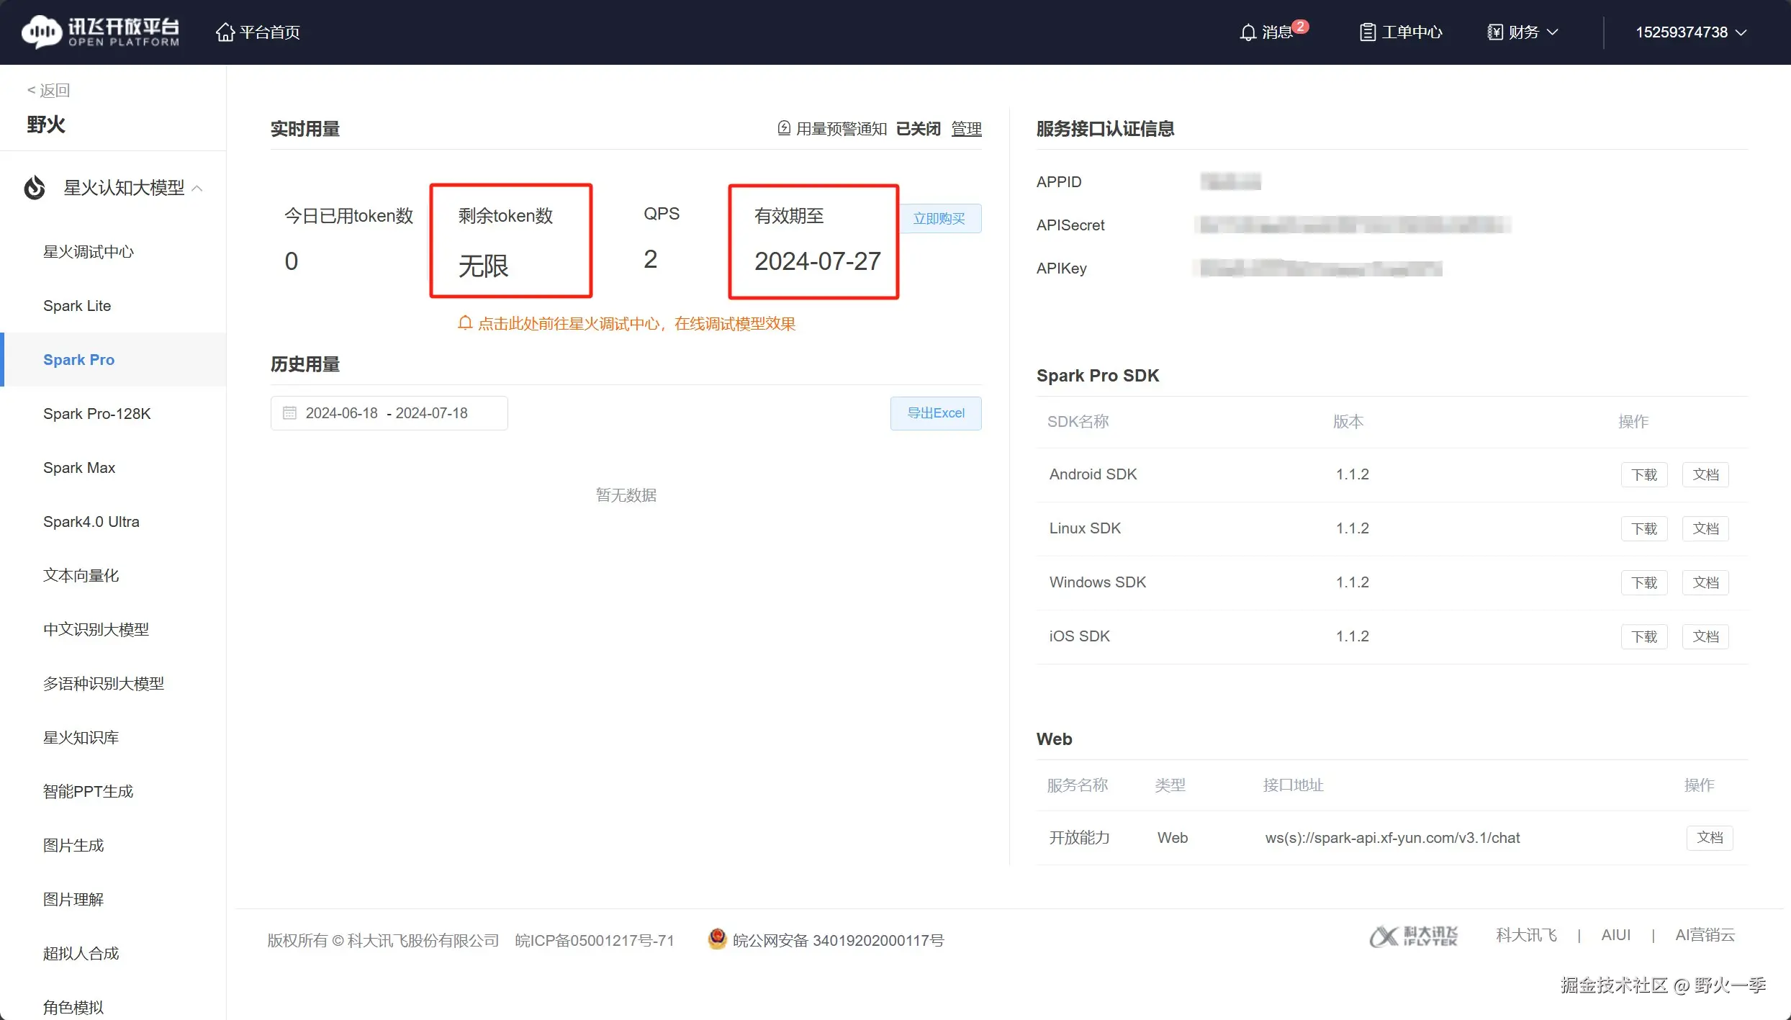Click the 暂无数据 empty history text
This screenshot has width=1791, height=1020.
click(626, 495)
